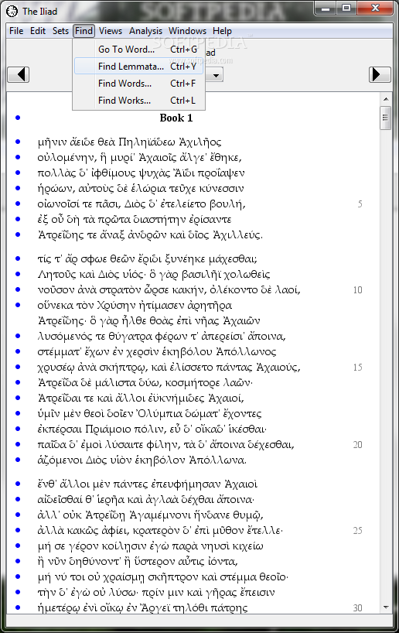Click The Iliad application icon in title bar
Screen dimensions: 399x633
click(12, 11)
